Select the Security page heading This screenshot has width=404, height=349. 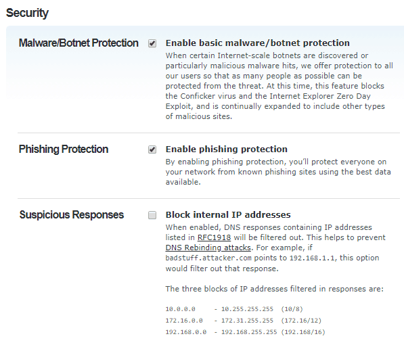[x=27, y=13]
